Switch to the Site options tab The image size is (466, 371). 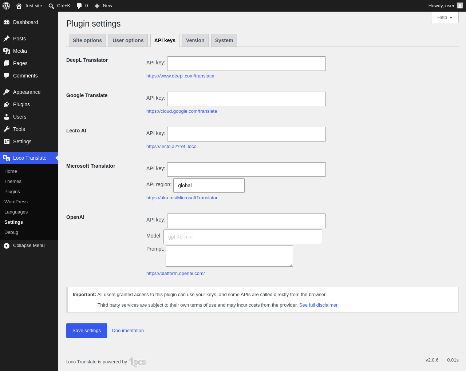[x=87, y=40]
